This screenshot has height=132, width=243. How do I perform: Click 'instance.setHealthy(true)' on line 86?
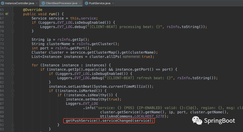point(93,99)
